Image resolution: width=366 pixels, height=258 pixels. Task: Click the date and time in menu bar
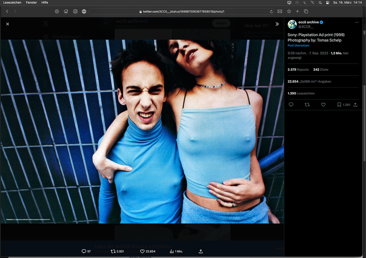pos(348,3)
